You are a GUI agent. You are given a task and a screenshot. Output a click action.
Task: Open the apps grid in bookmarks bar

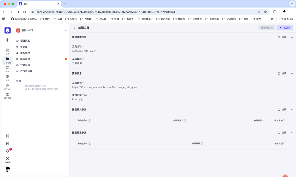[x=4, y=19]
